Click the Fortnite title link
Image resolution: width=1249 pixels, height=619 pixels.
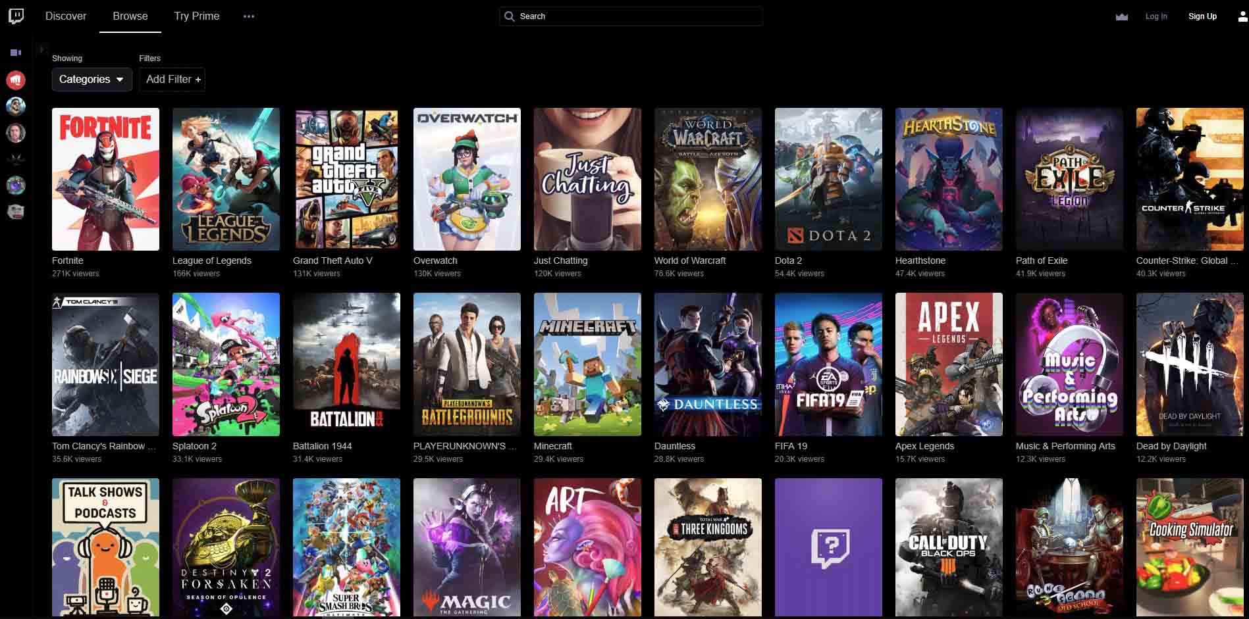coord(68,260)
